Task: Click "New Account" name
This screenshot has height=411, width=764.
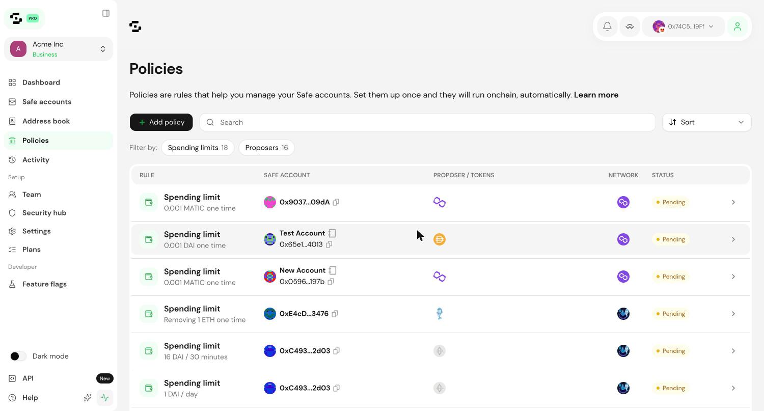Action: tap(303, 270)
